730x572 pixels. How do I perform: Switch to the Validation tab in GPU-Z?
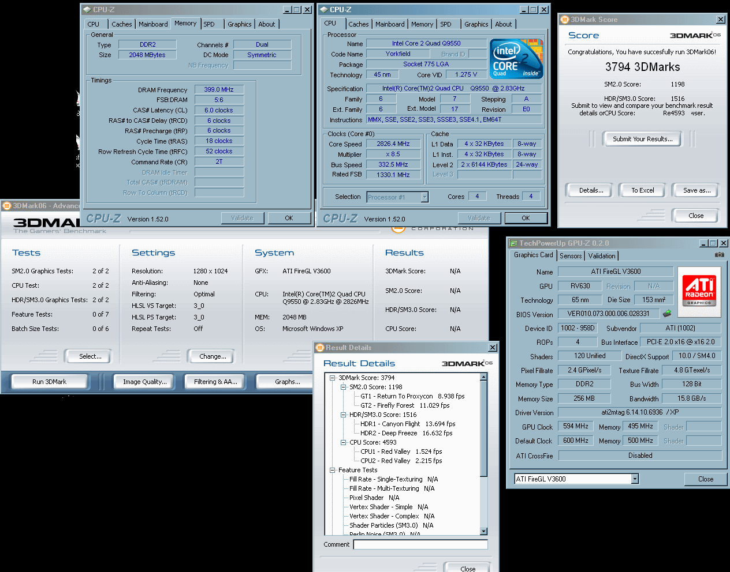pos(602,256)
